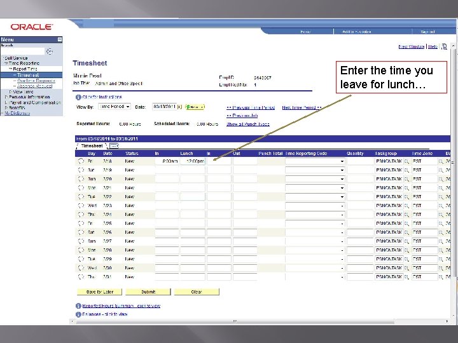Screen dimensions: 458x343
Task: Expand the Payroll and Compensation menu folder
Action: (6, 103)
